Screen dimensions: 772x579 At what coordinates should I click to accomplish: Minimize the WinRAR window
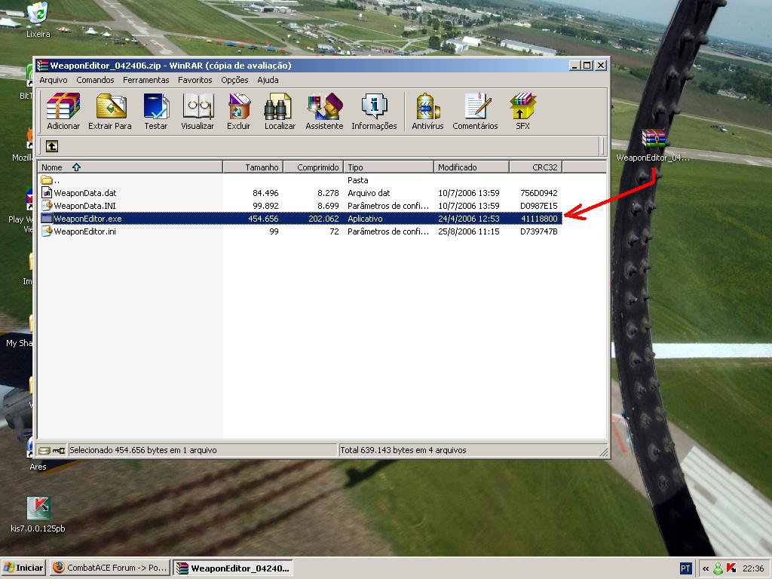pos(574,66)
